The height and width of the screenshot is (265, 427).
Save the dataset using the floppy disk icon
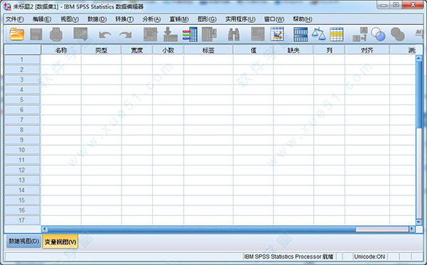[x=36, y=35]
